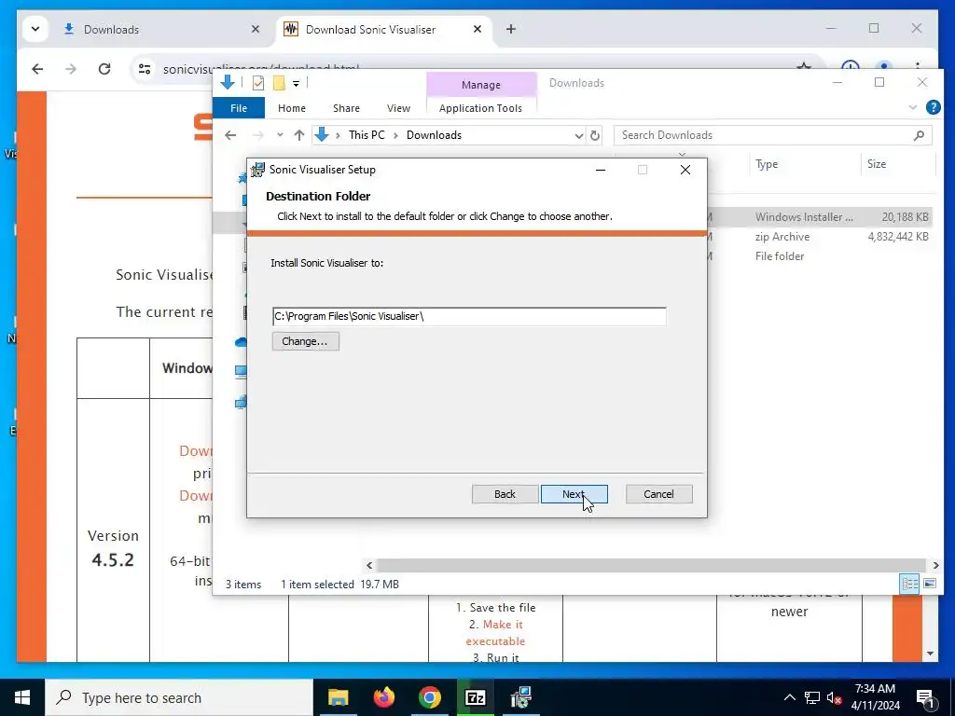Open Explorer help icon
The image size is (955, 716).
coord(933,108)
